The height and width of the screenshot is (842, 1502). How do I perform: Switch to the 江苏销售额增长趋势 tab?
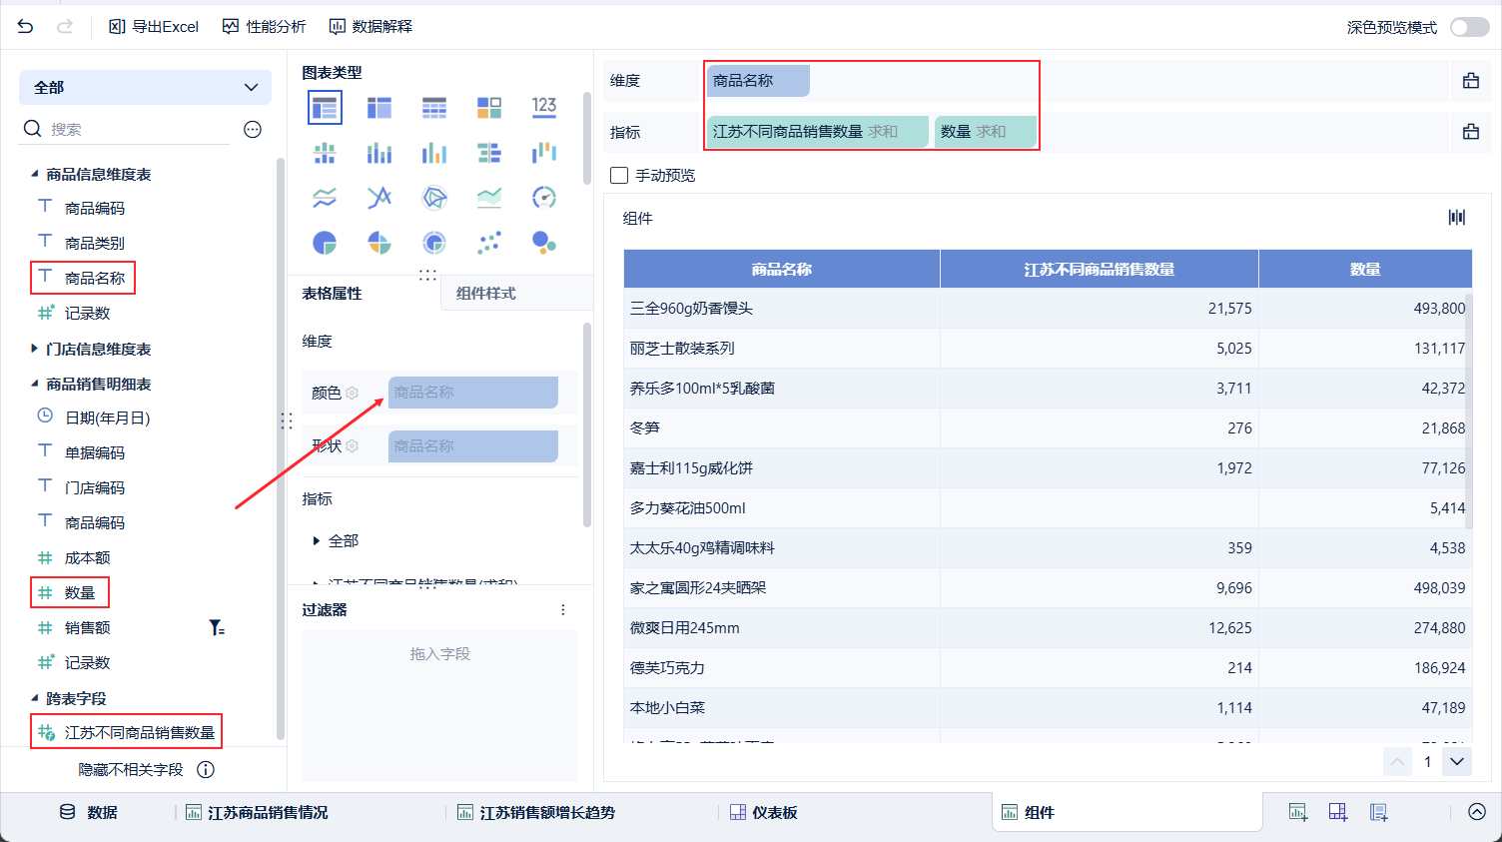[x=536, y=812]
